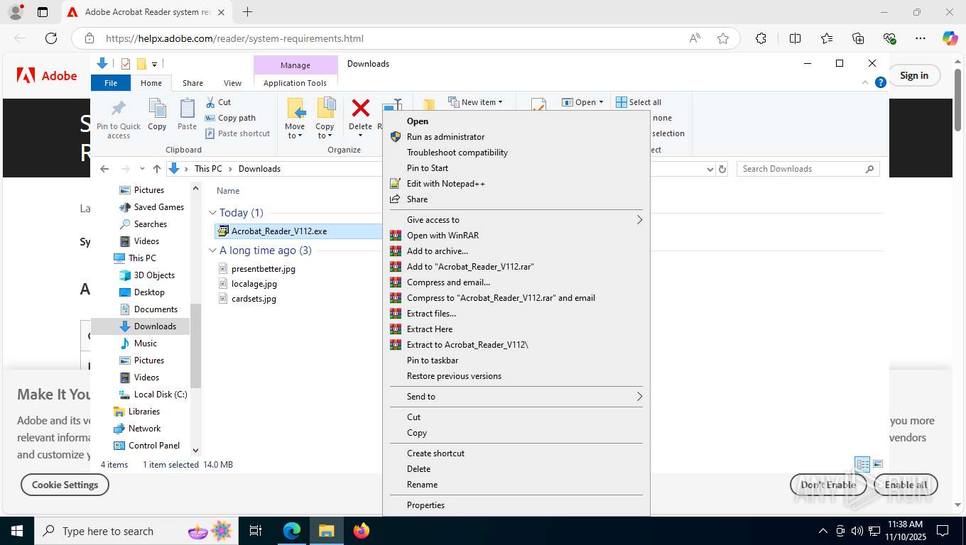Switch to the View ribbon tab
Screen dimensions: 966x545
coord(232,83)
